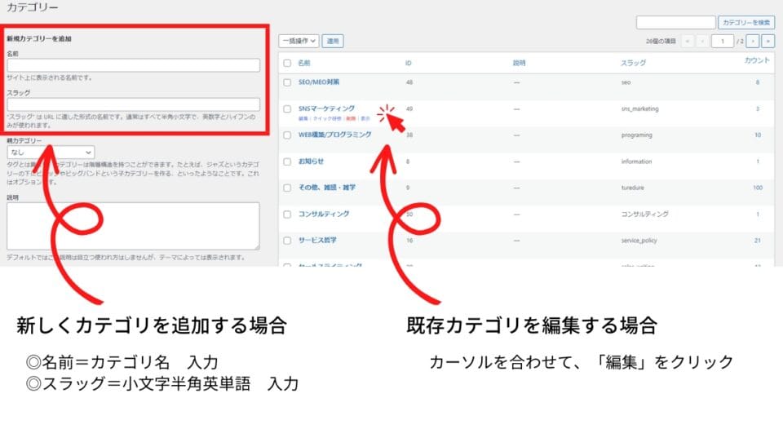Viewport: 783px width, 429px height.
Task: Go to previous page of categories
Action: tap(702, 41)
